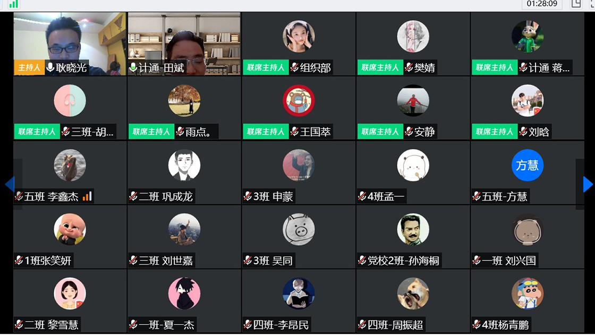Click the muted mic icon for 樊婧

409,68
